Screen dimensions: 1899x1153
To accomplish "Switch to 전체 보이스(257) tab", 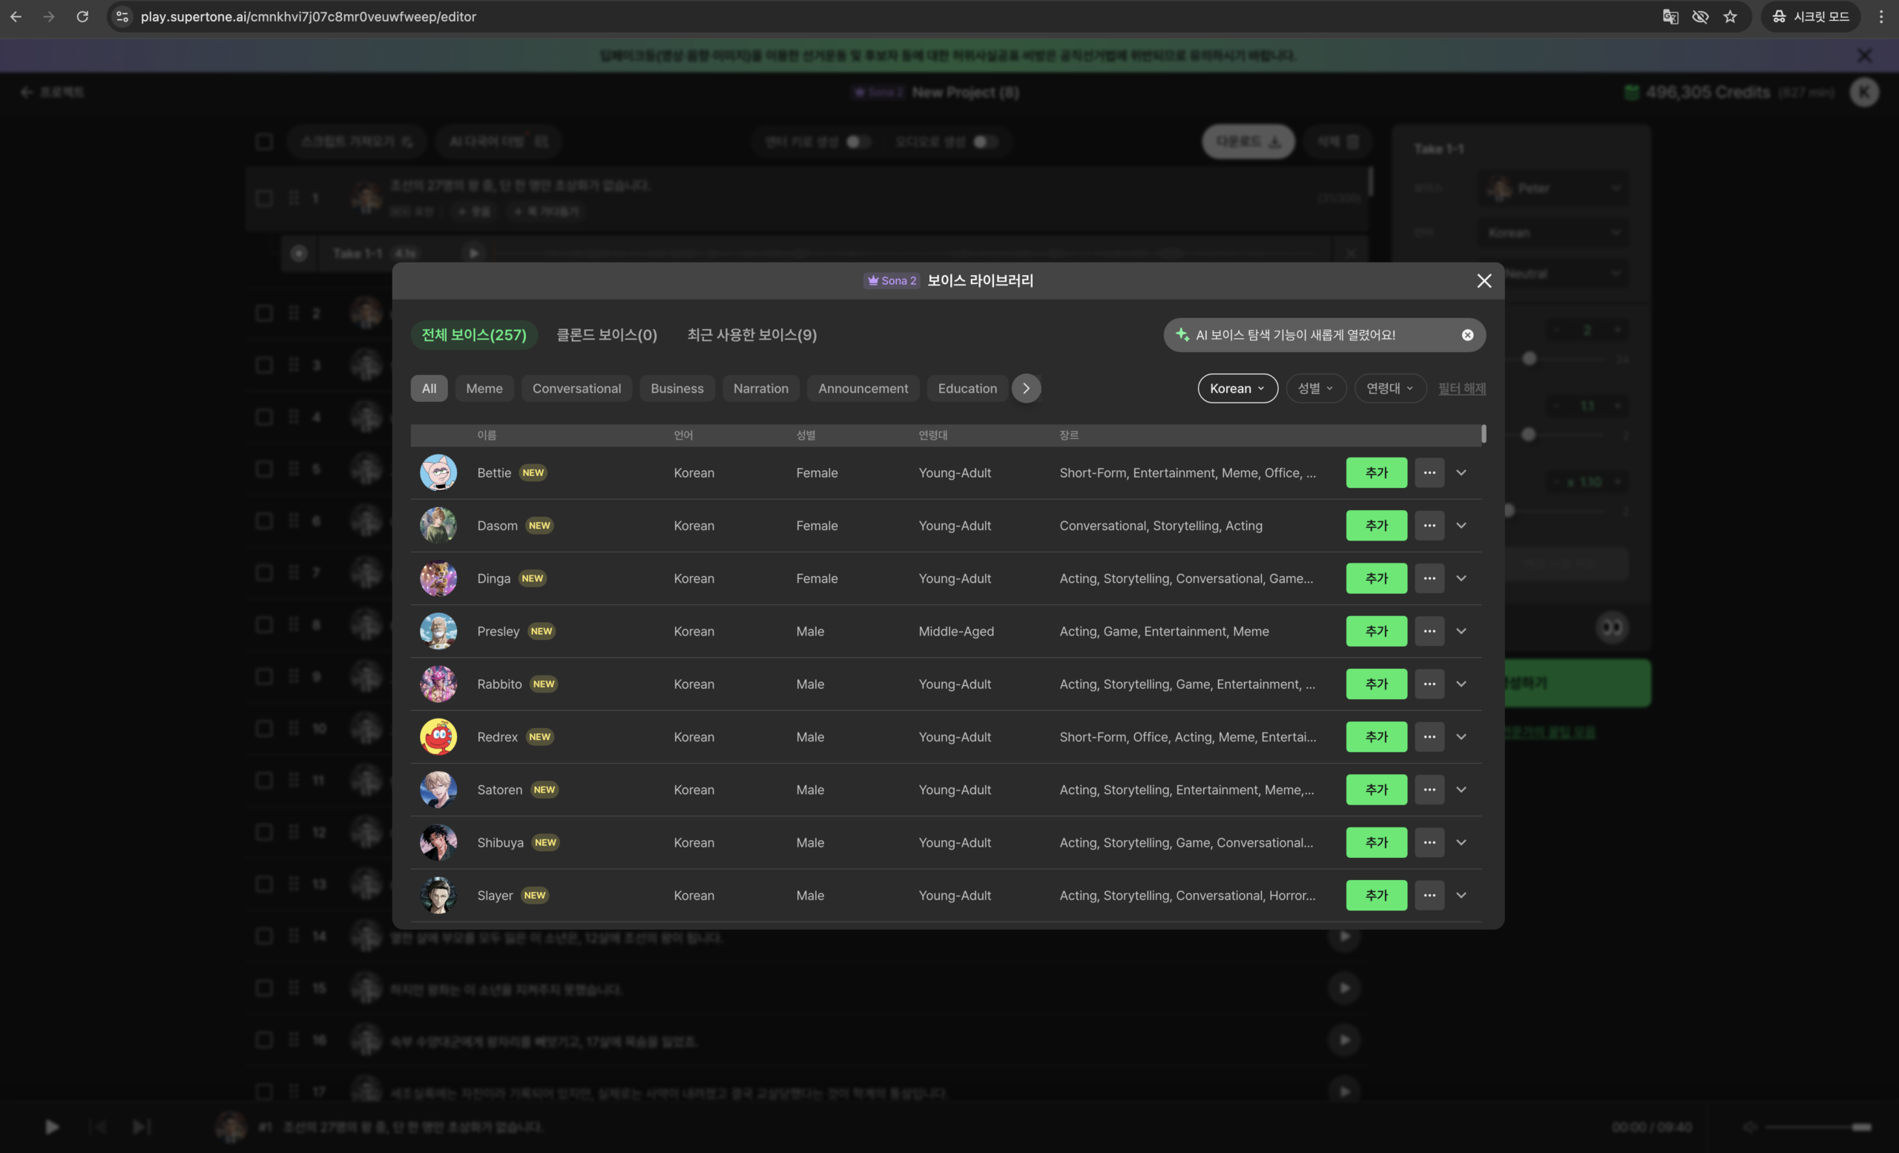I will [x=473, y=335].
